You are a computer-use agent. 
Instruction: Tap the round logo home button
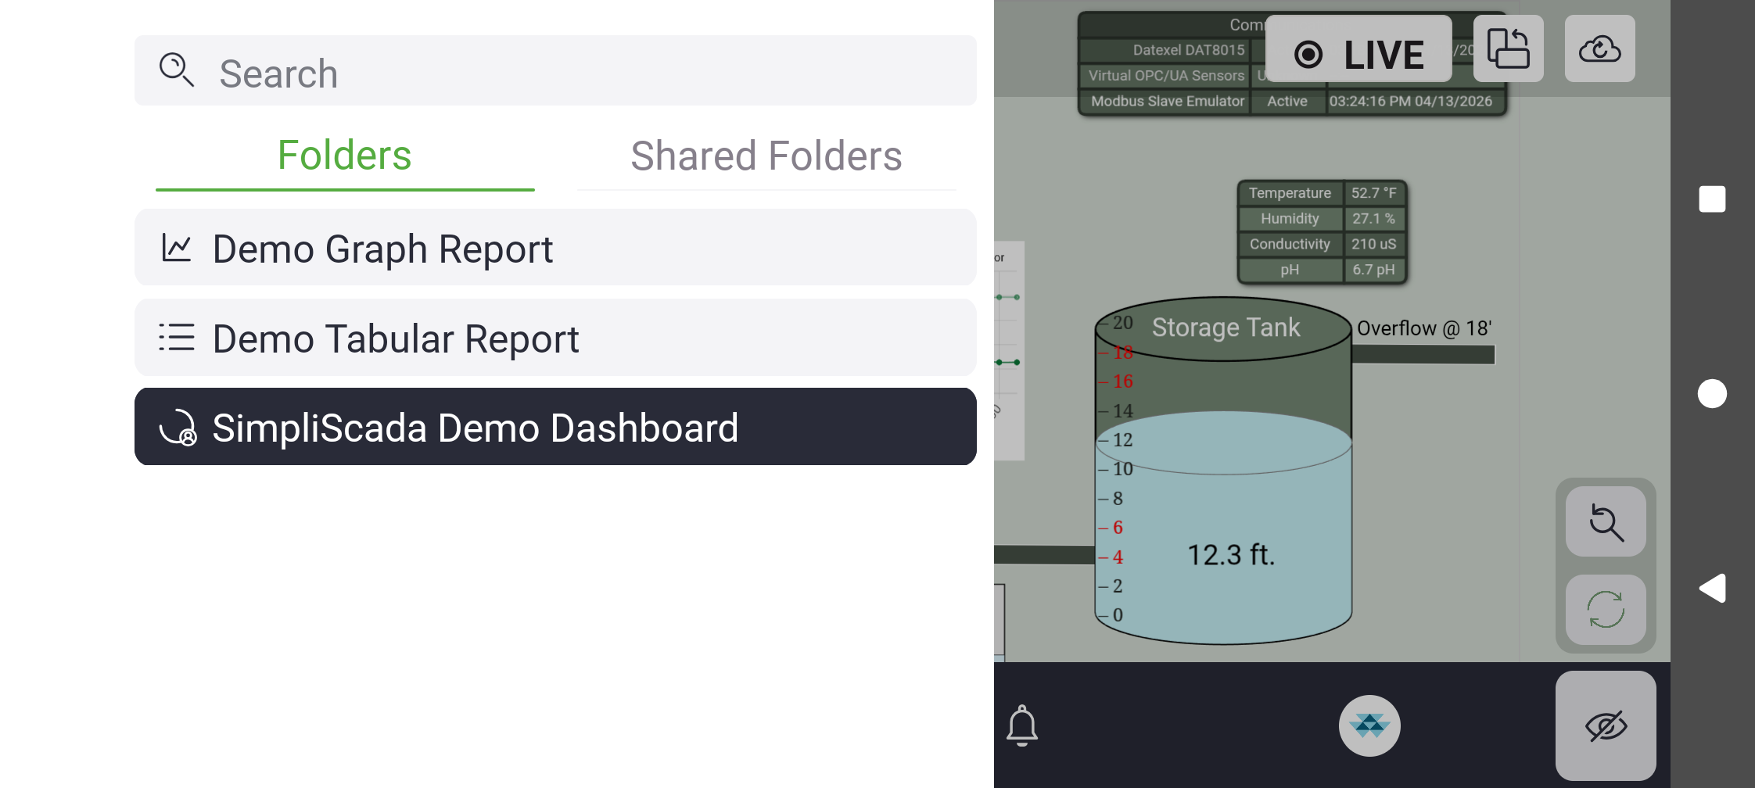[x=1369, y=725]
